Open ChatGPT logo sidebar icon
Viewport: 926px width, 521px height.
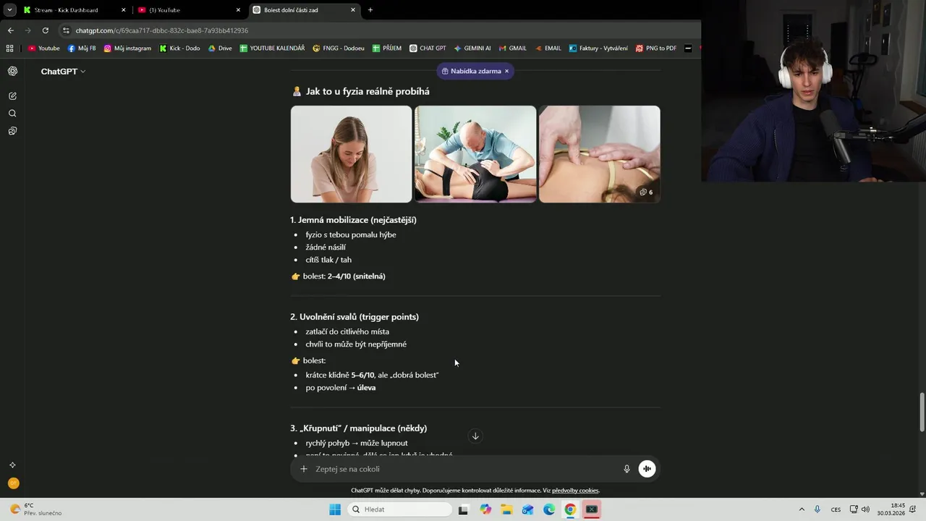(x=12, y=71)
